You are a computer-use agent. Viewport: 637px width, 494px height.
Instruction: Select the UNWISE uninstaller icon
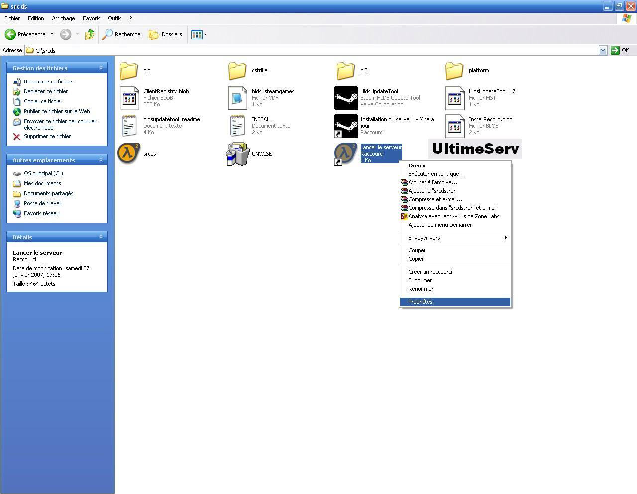coord(237,154)
